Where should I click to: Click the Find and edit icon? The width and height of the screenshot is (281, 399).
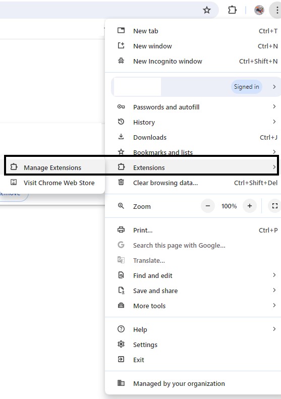(x=121, y=275)
